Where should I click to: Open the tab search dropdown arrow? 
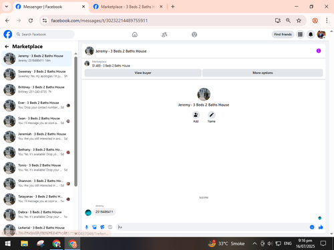click(7, 7)
